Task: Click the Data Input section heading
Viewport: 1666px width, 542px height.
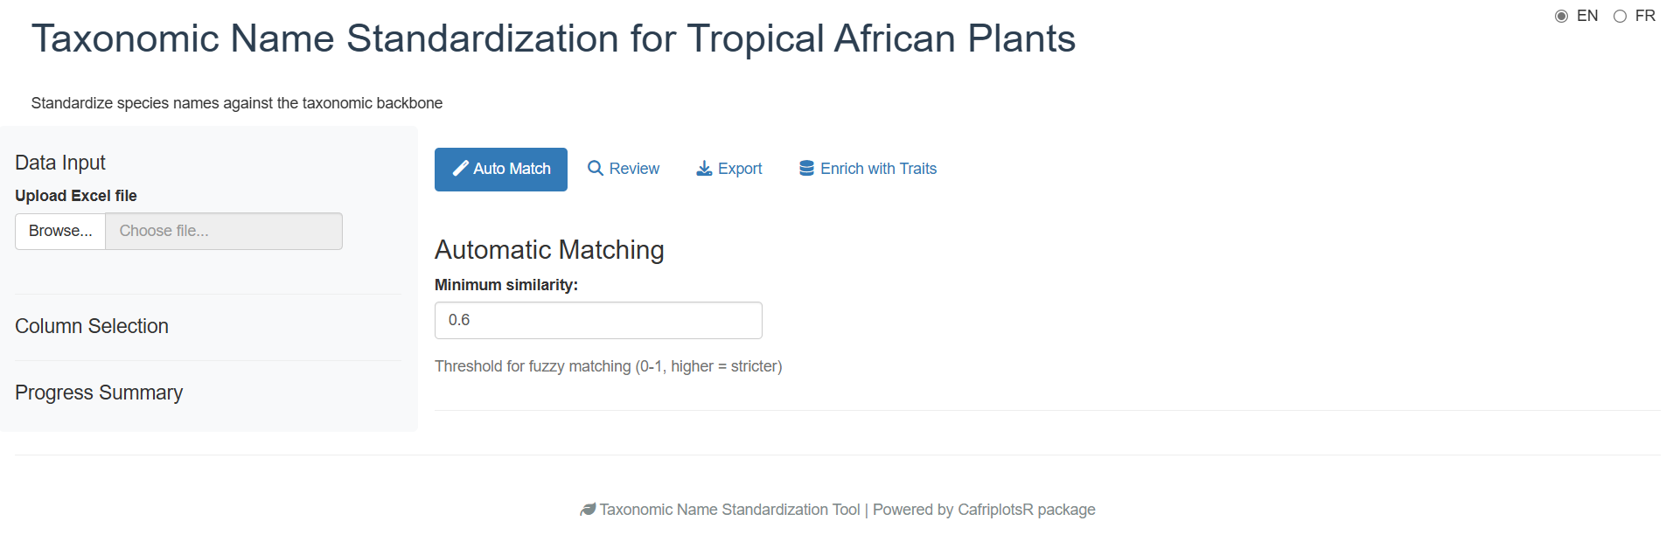Action: tap(60, 163)
